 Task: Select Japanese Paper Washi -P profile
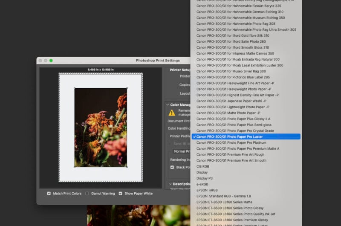point(246,101)
